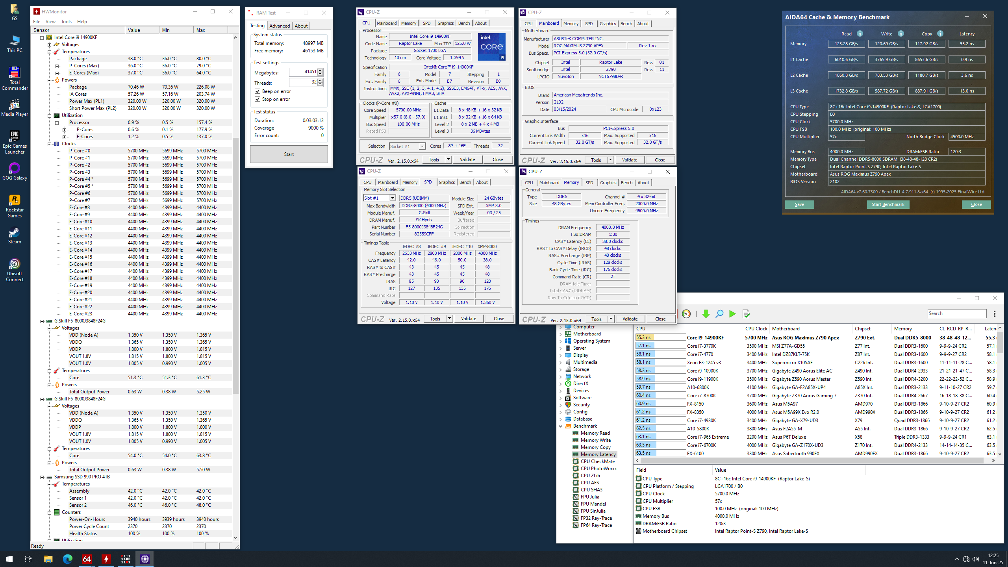Select CPU PhotoWorxx in AIDA64 benchmark tree
1008x567 pixels.
click(x=598, y=469)
